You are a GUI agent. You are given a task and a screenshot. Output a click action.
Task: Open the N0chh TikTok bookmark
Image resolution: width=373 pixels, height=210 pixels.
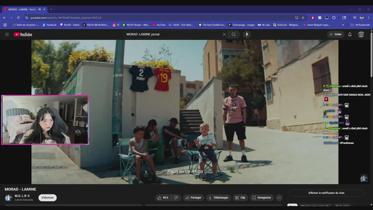point(96,25)
